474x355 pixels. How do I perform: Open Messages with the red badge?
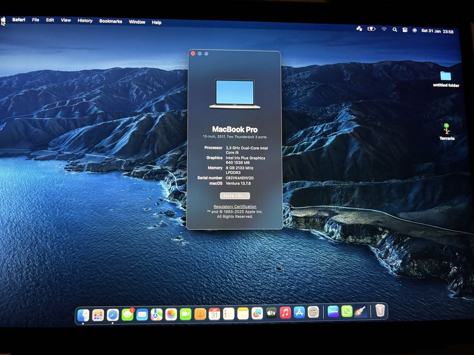(128, 314)
